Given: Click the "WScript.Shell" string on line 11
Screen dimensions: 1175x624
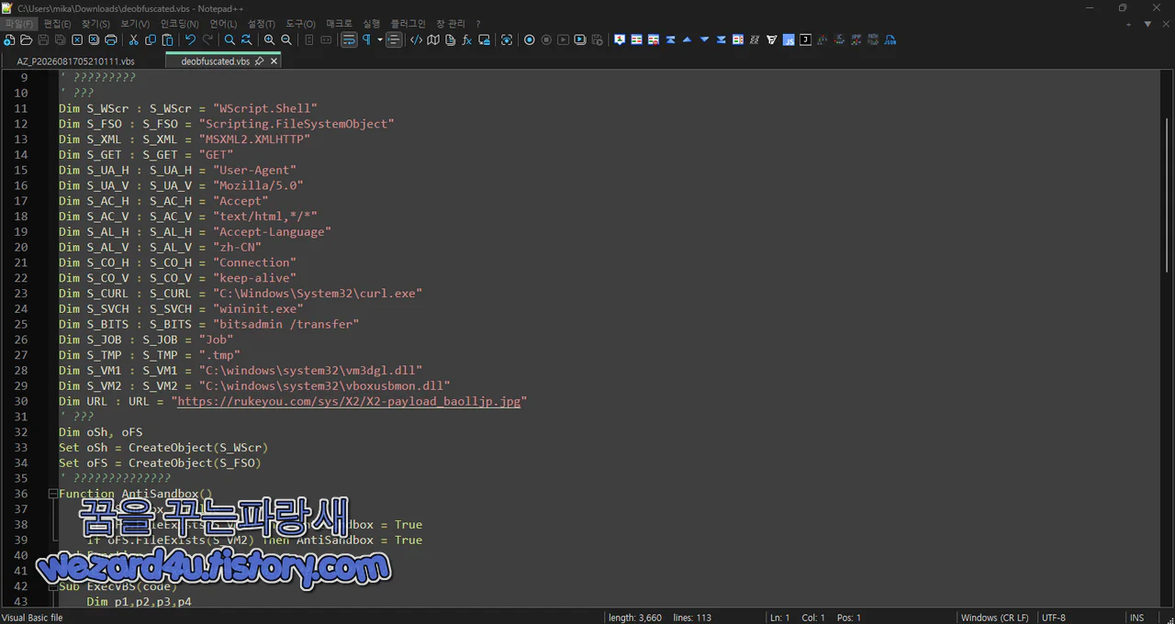Looking at the screenshot, I should point(264,108).
